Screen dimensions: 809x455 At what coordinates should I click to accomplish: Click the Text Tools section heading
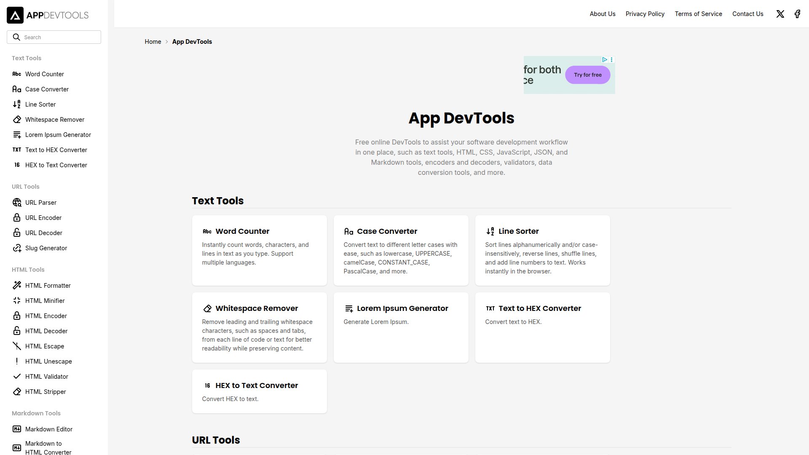click(218, 201)
